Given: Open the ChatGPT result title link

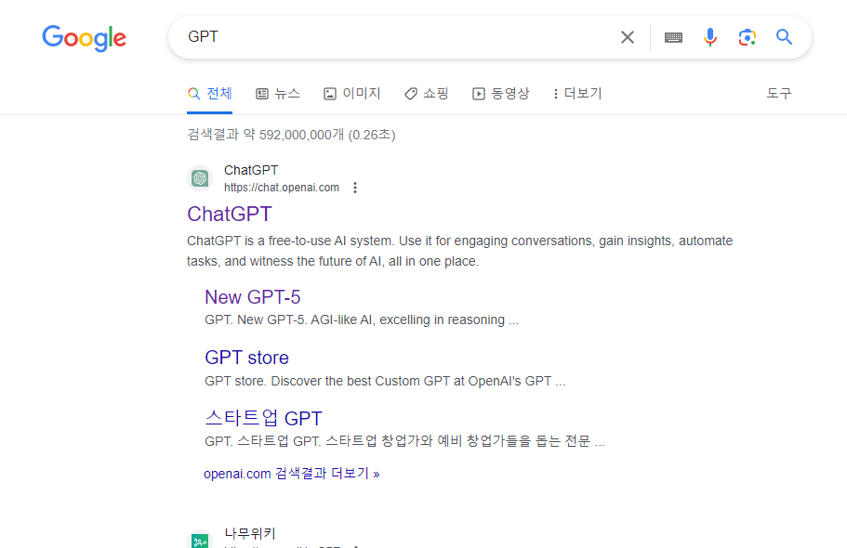Looking at the screenshot, I should (x=230, y=214).
